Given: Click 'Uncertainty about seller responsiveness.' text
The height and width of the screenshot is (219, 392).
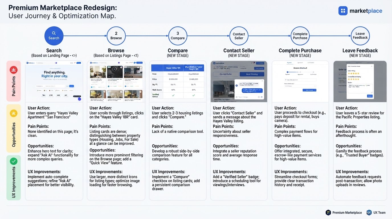Looking at the screenshot, I should pyautogui.click(x=232, y=133).
